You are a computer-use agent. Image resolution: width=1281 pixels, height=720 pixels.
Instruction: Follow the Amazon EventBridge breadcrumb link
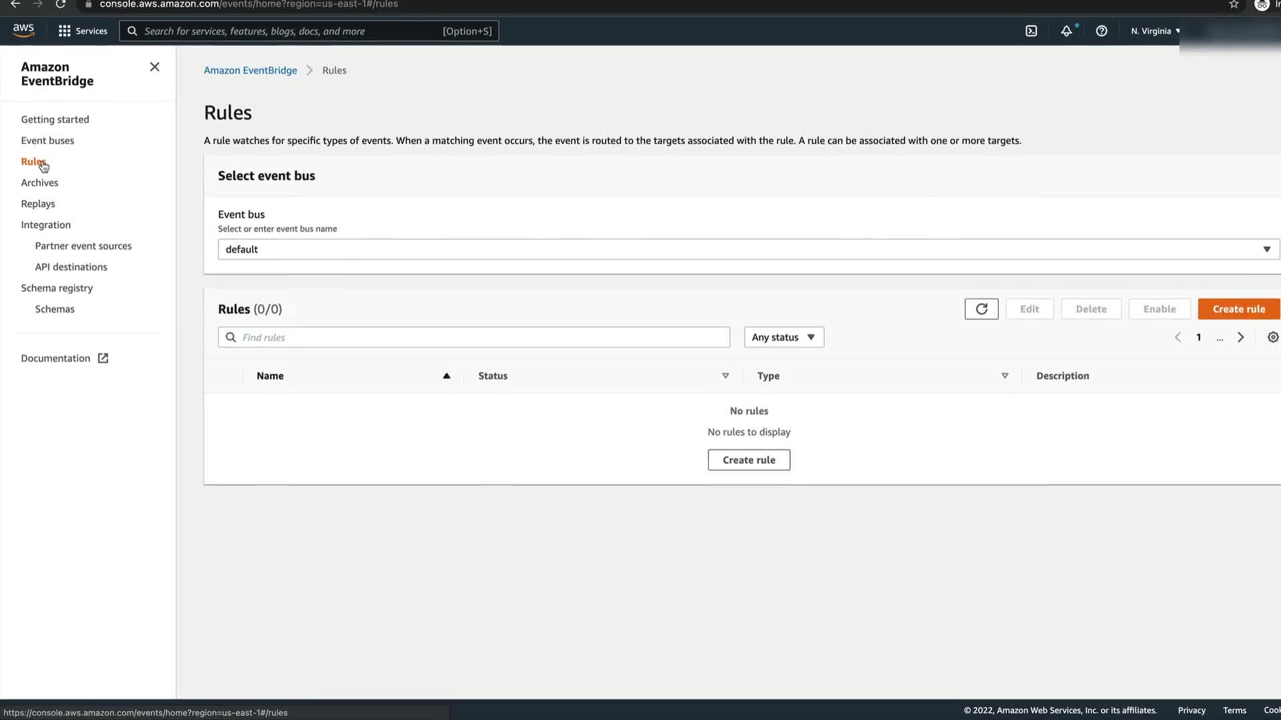[250, 70]
